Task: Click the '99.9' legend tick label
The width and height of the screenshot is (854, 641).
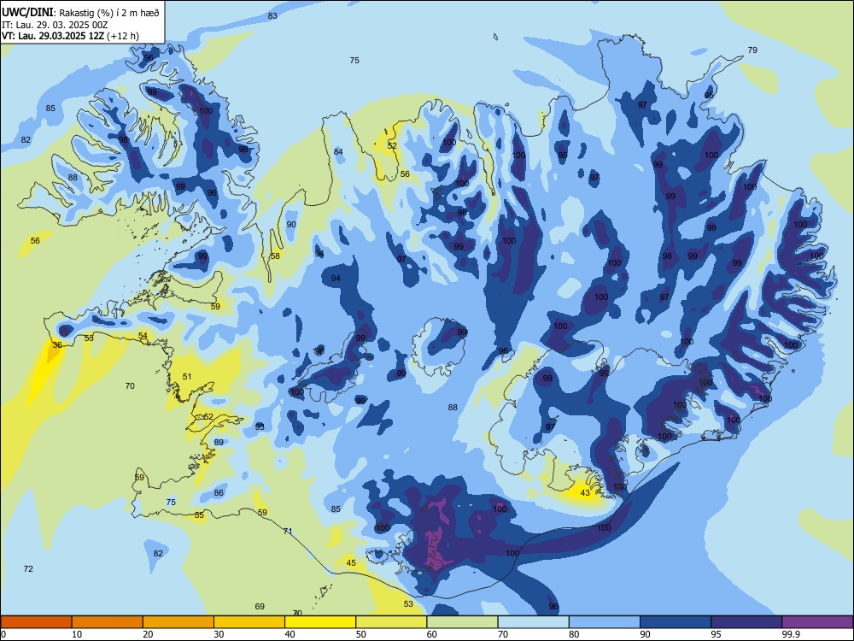Action: click(790, 634)
